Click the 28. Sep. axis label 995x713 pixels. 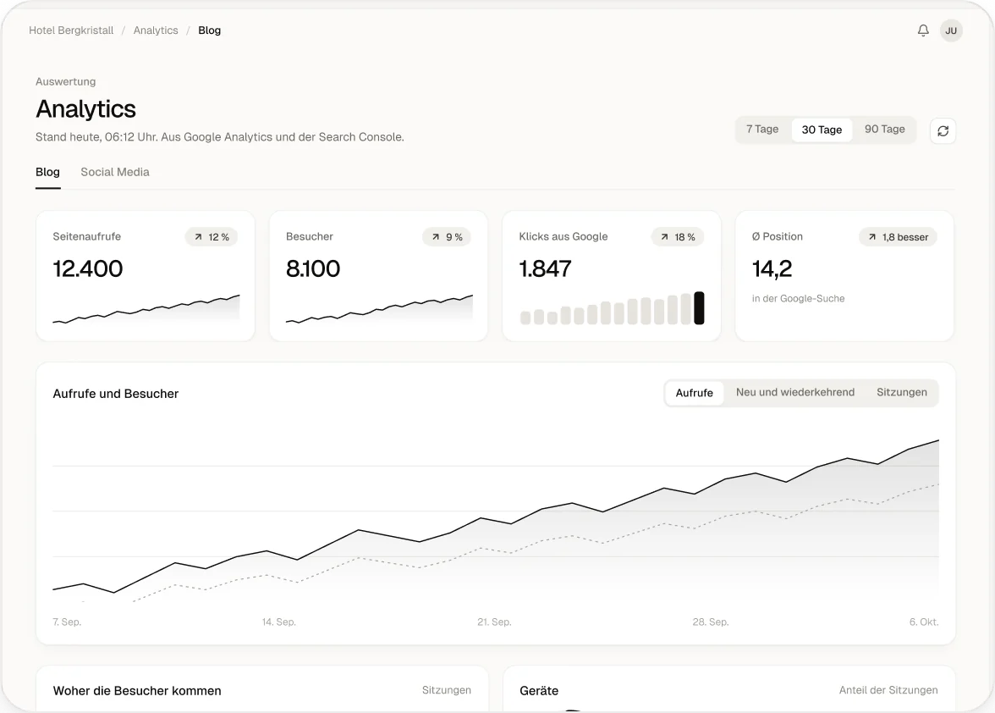pyautogui.click(x=711, y=622)
